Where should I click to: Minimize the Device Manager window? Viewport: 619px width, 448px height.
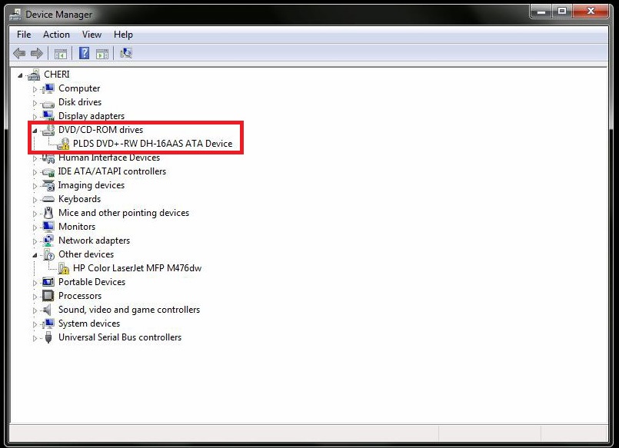click(541, 12)
